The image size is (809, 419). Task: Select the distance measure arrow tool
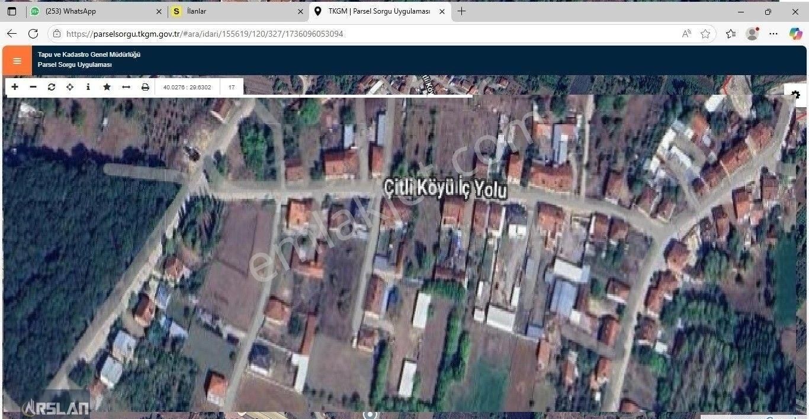pos(126,87)
